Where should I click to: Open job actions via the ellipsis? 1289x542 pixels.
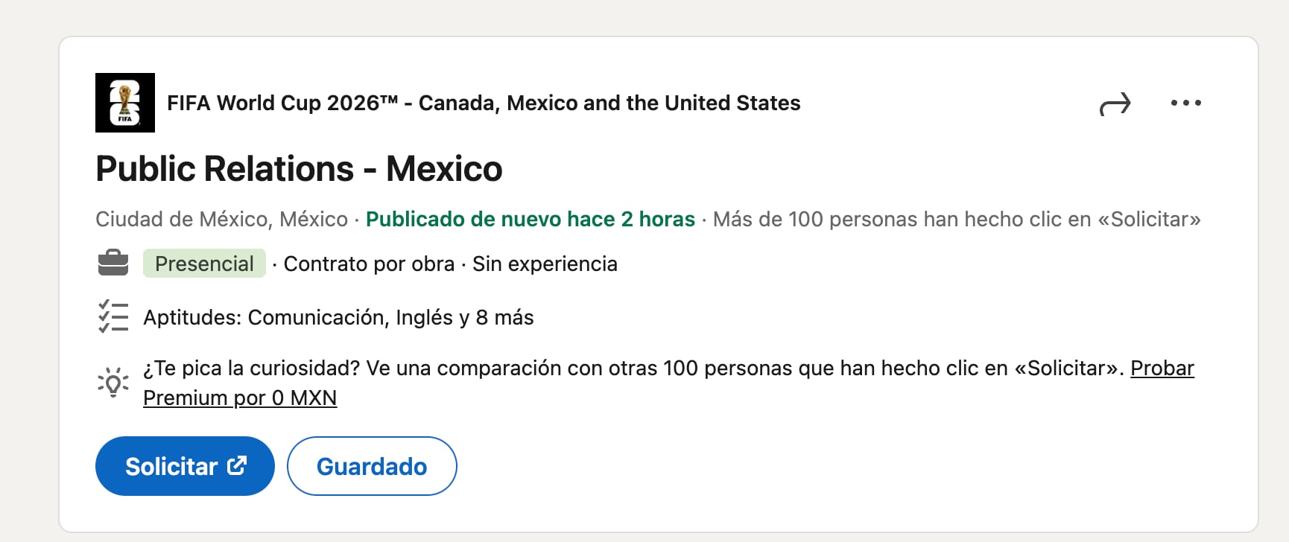pyautogui.click(x=1186, y=103)
